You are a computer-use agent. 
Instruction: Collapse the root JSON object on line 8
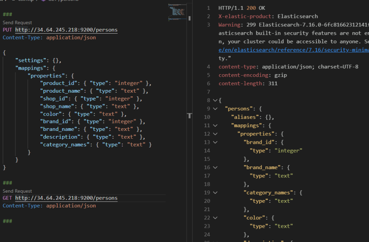[x=215, y=100]
